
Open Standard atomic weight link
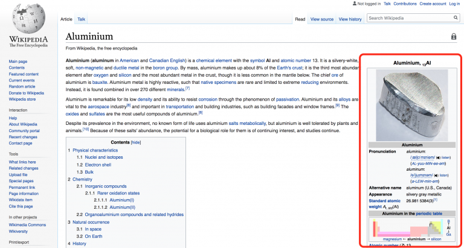(384, 204)
